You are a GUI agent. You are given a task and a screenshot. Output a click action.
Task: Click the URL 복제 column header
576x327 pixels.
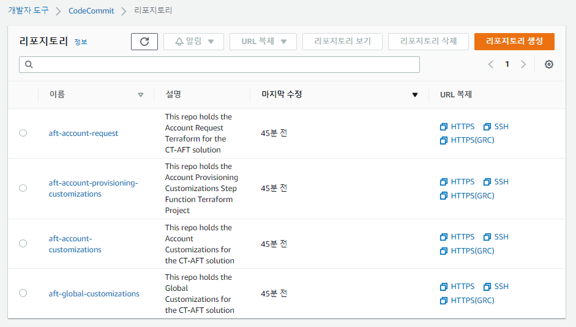pyautogui.click(x=456, y=94)
